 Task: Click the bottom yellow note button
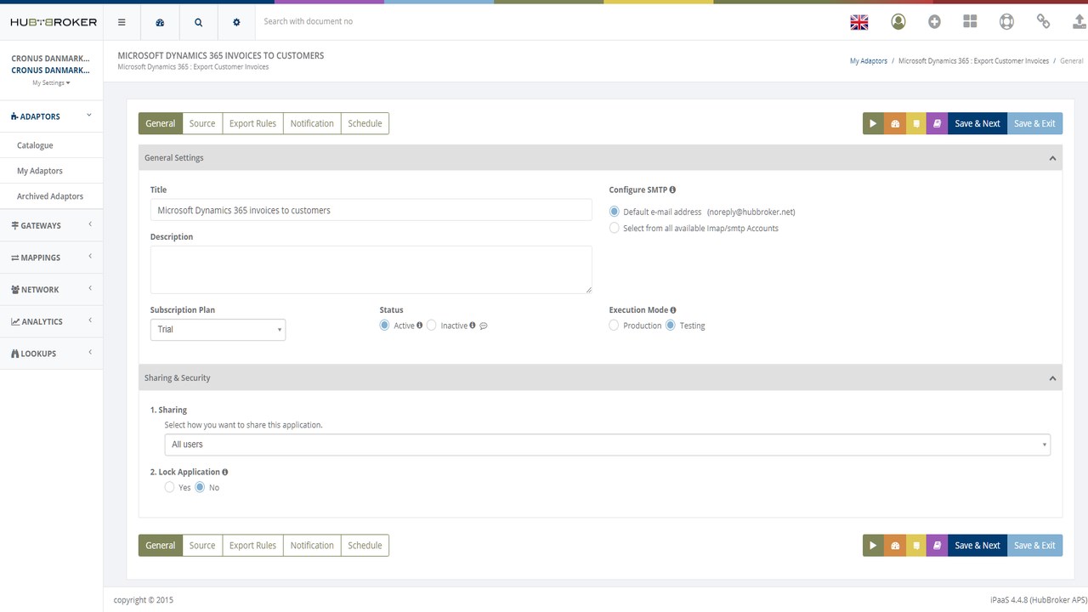(915, 546)
